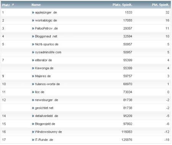This screenshot has width=172, height=145.
Task: Select the points value 32
Action: coord(167,13)
